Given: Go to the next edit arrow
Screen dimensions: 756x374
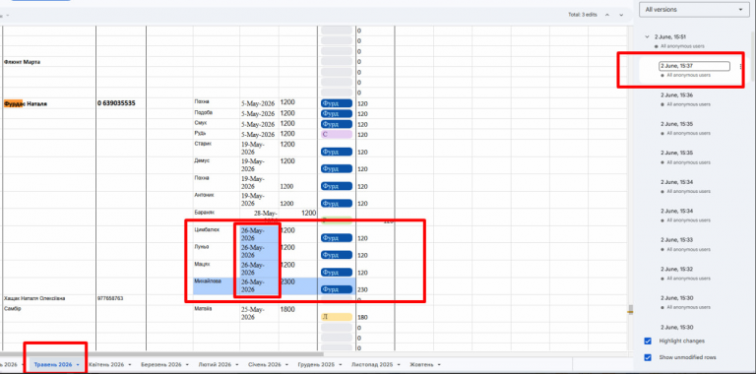Looking at the screenshot, I should (x=621, y=15).
